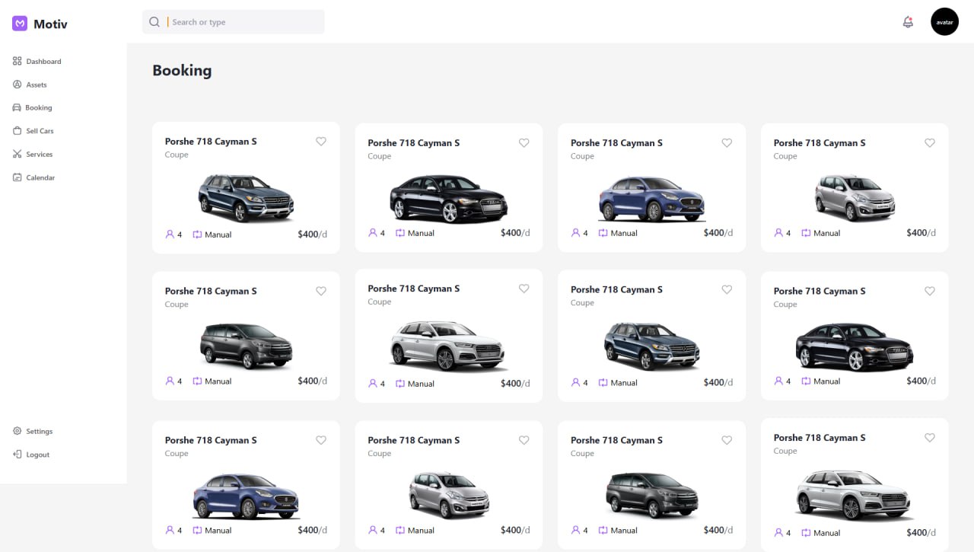Open the Dashboard grid icon in sidebar
Screen dimensions: 974x552
pos(18,61)
